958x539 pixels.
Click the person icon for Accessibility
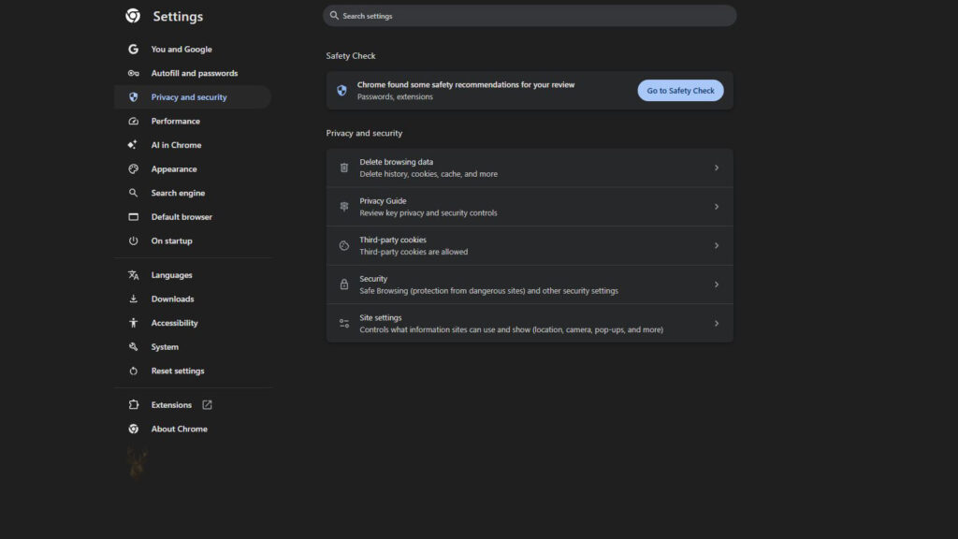(x=133, y=323)
